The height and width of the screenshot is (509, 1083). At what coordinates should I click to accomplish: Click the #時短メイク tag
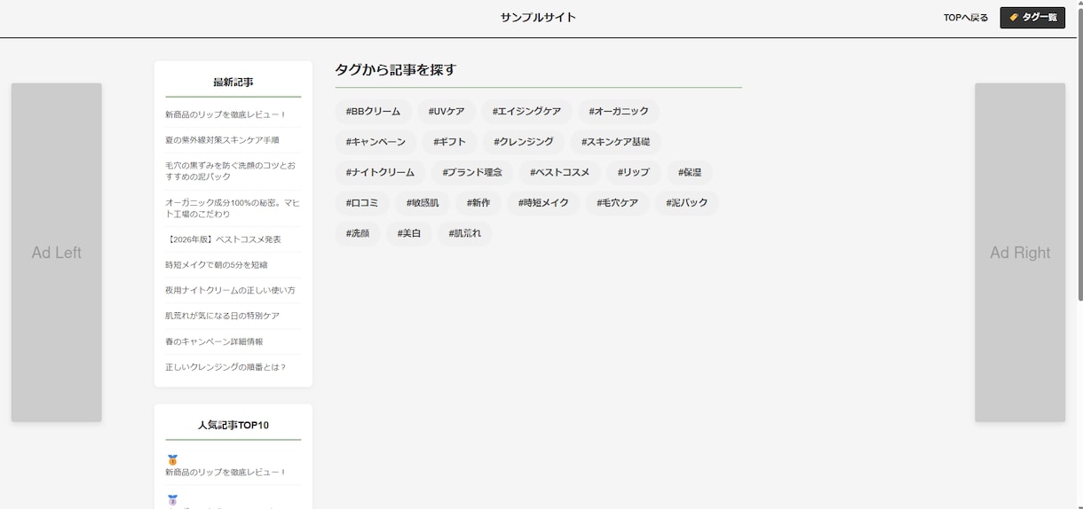coord(543,203)
